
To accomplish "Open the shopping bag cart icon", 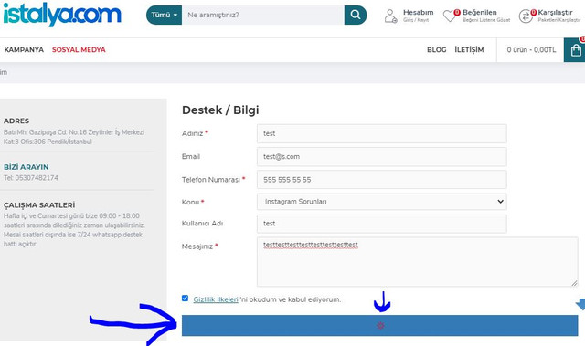I will click(575, 50).
